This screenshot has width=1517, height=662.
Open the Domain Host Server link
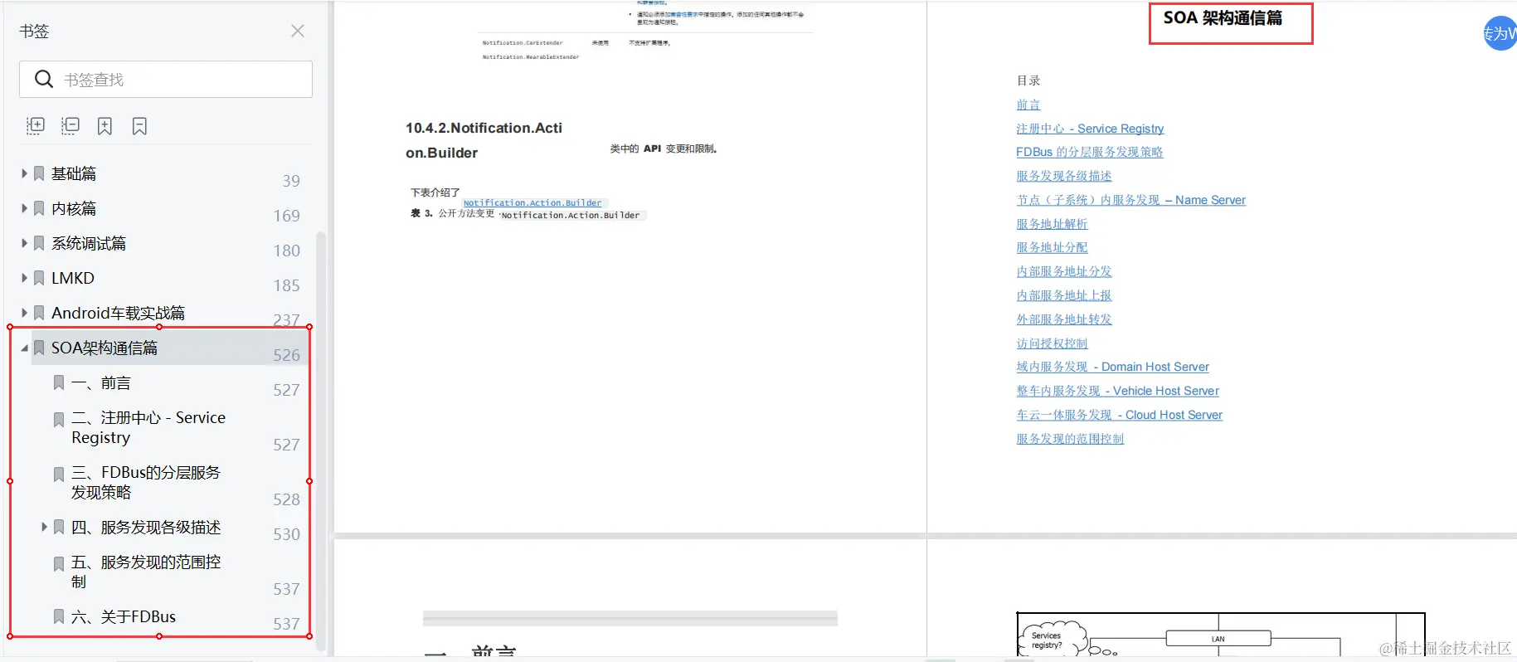[x=1112, y=367]
